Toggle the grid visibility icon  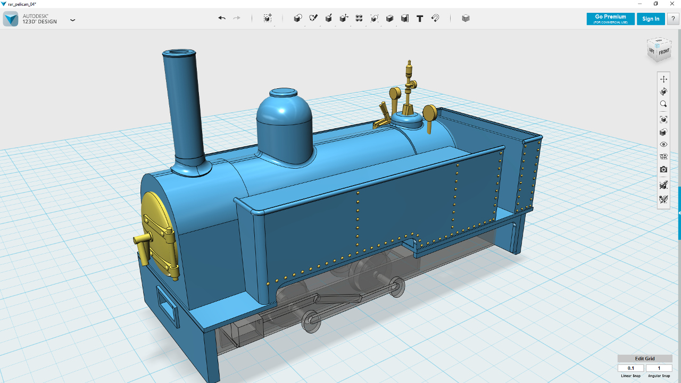663,157
